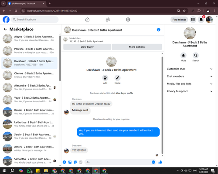Click the Search Facebook field

(35, 20)
